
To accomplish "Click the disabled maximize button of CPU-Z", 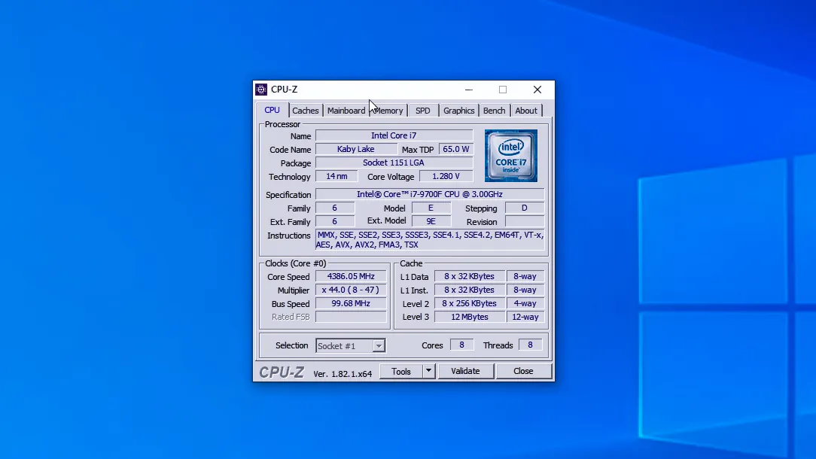I will 503,90.
